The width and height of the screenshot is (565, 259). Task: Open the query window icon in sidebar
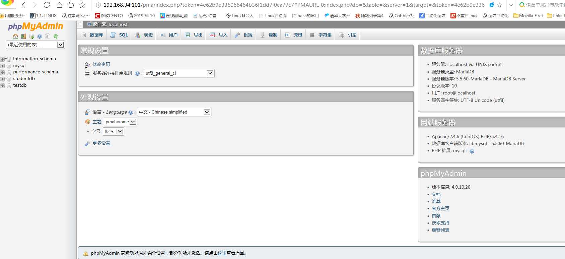point(31,36)
